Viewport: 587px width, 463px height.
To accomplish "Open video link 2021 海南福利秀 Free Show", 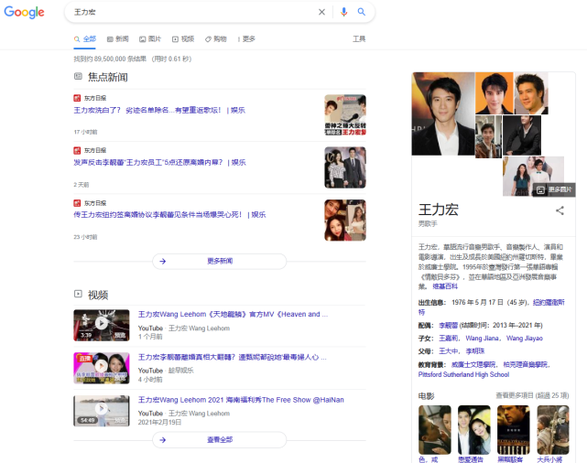I will tap(241, 400).
